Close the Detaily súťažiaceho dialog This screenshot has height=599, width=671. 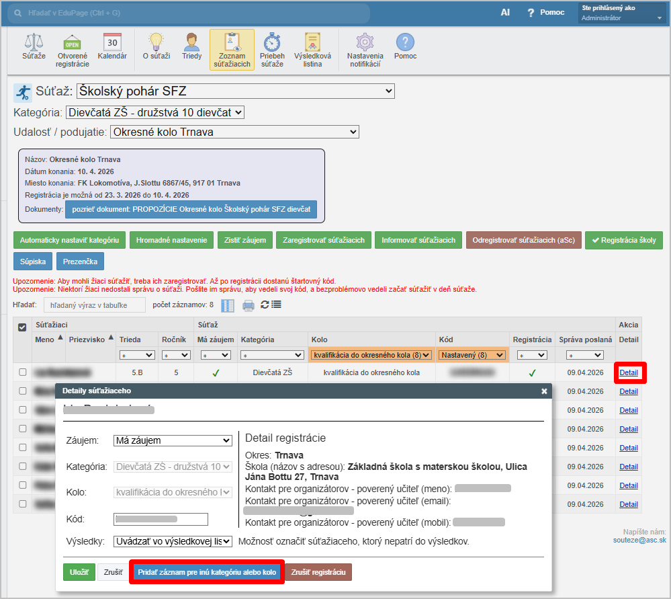click(x=544, y=391)
